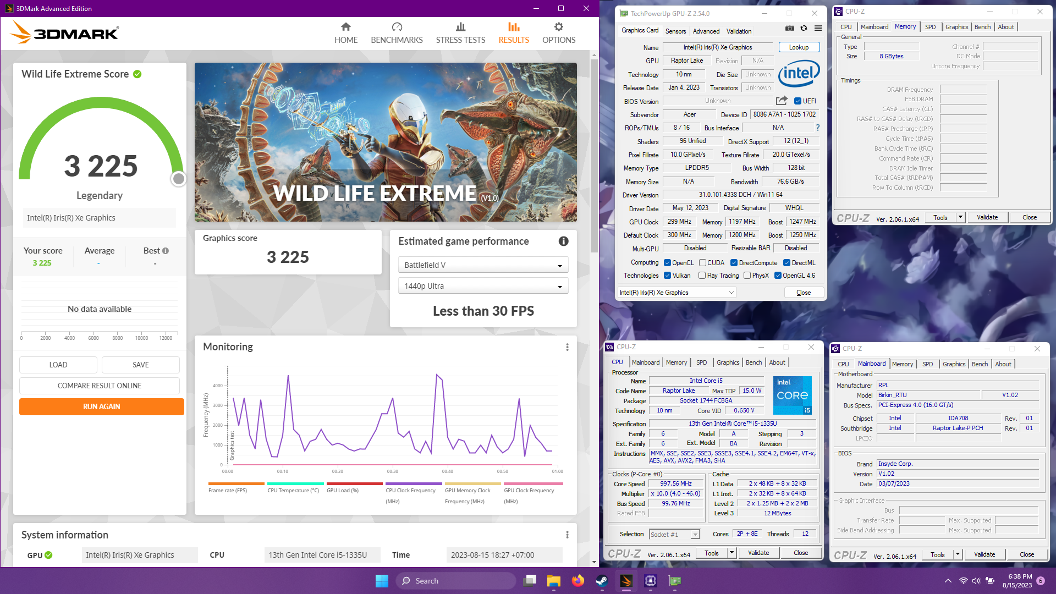Launch Firefox from the taskbar

(x=577, y=581)
